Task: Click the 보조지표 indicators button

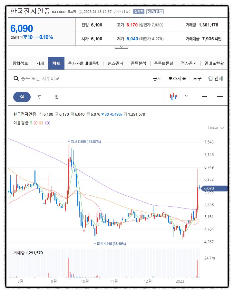Action: click(177, 78)
